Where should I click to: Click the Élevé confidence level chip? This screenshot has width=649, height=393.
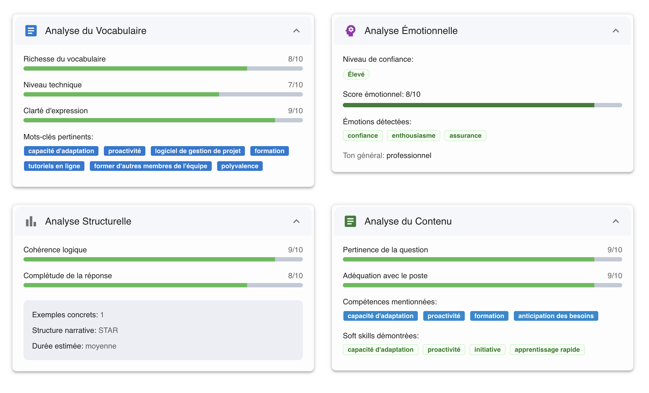356,74
